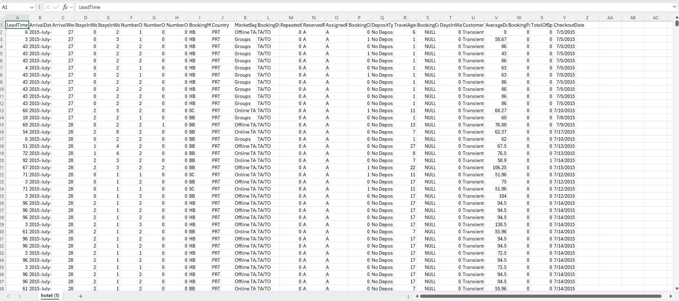Viewport: 679px width, 301px height.
Task: Select column A header
Action: [x=17, y=17]
